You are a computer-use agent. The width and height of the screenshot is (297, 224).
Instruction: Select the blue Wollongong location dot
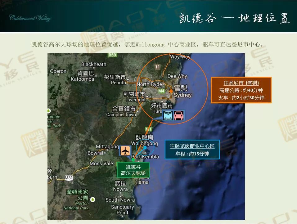pyautogui.click(x=145, y=148)
